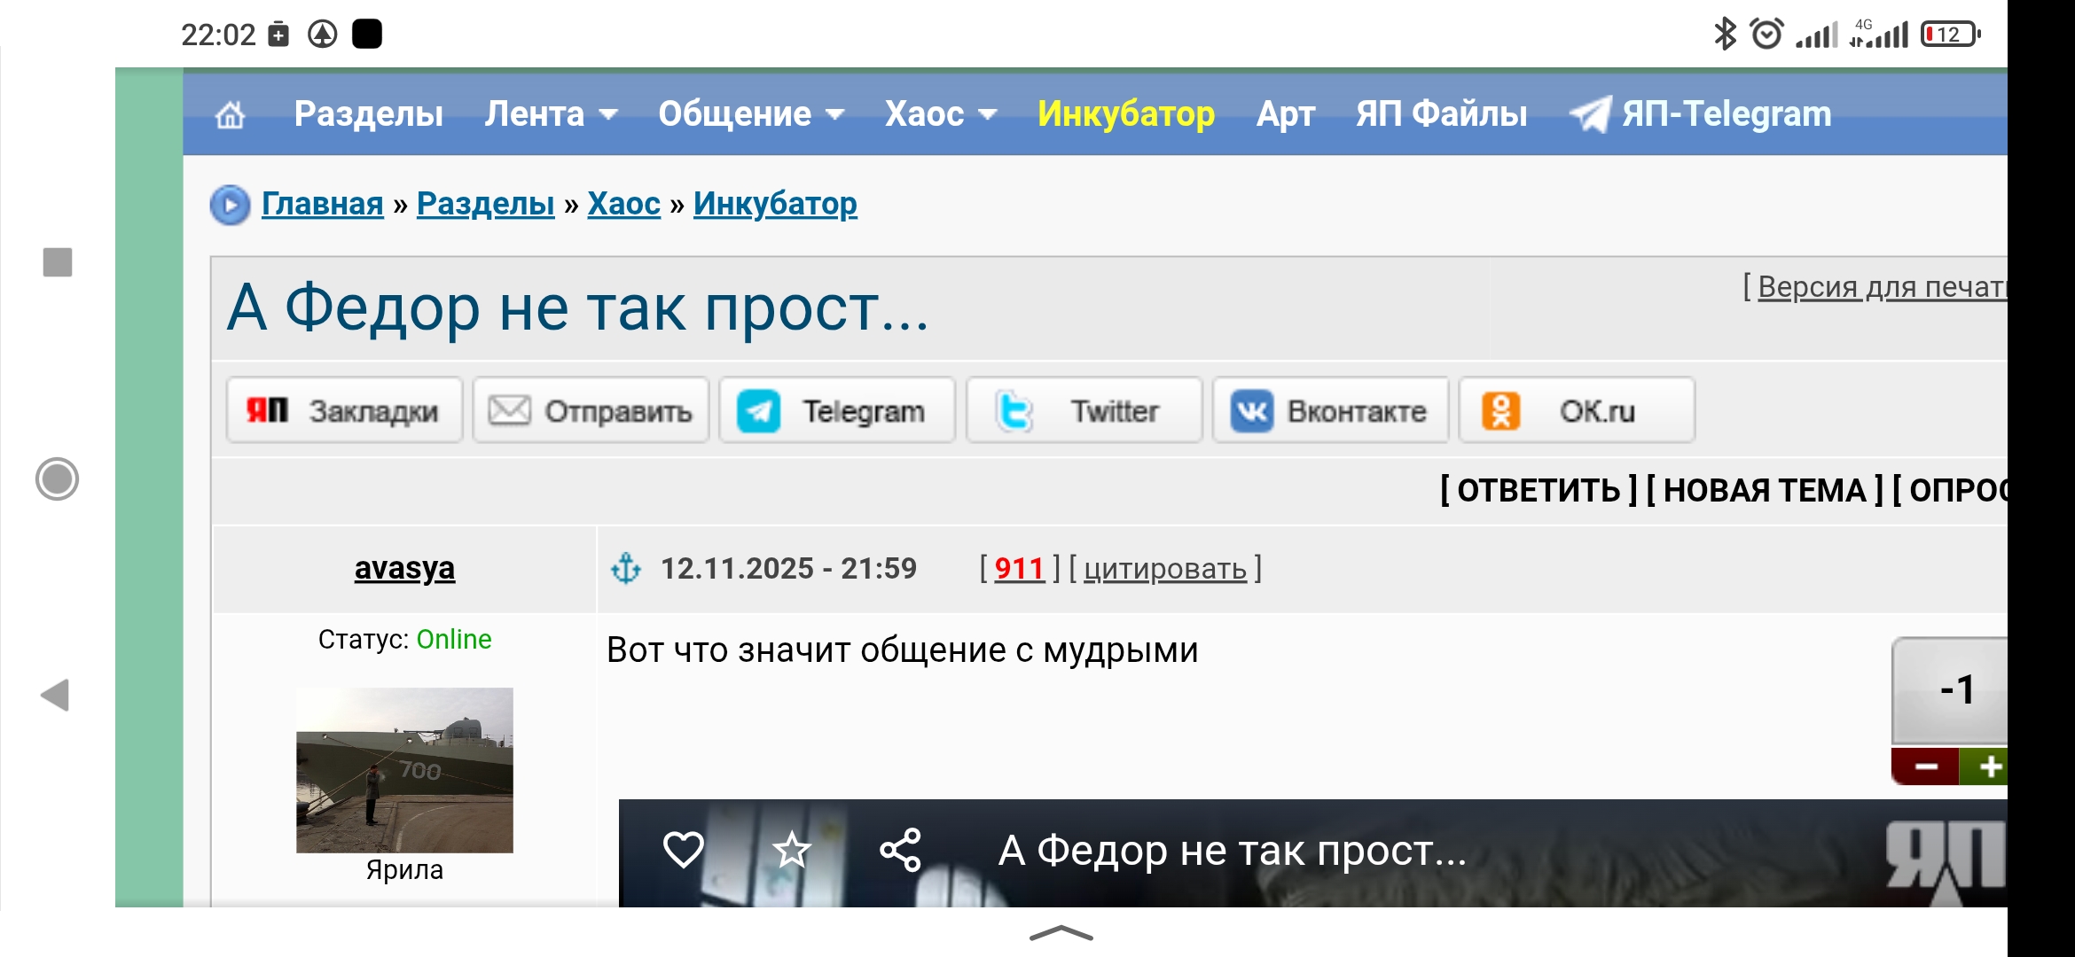Follow the Инкубатор breadcrumb link
This screenshot has height=957, width=2075.
[775, 204]
